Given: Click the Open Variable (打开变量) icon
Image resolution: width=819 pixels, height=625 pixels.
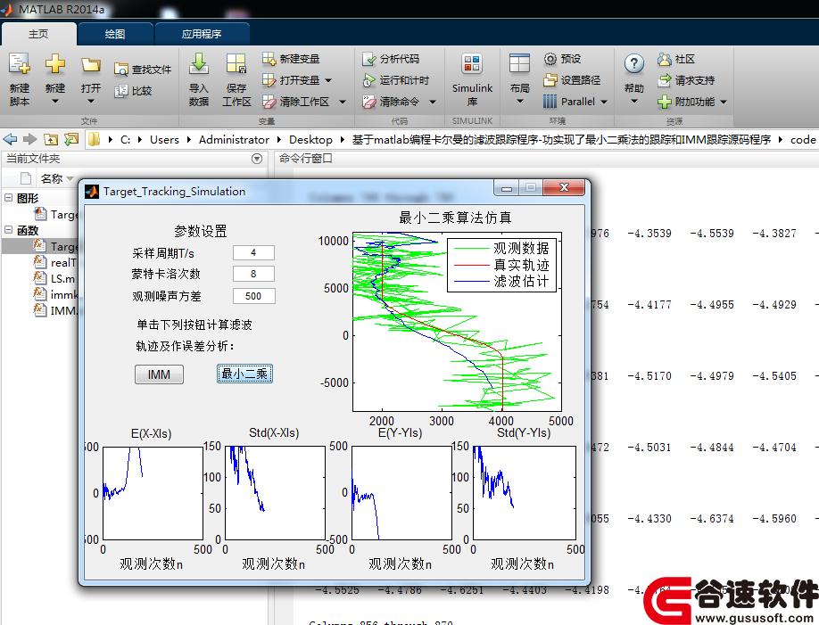Looking at the screenshot, I should tap(269, 80).
